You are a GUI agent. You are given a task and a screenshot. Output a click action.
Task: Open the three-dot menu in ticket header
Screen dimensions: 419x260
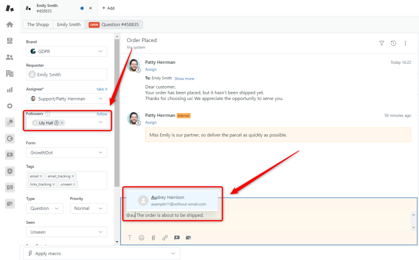(x=405, y=43)
